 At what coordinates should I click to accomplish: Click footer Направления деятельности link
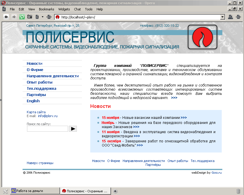(144, 161)
